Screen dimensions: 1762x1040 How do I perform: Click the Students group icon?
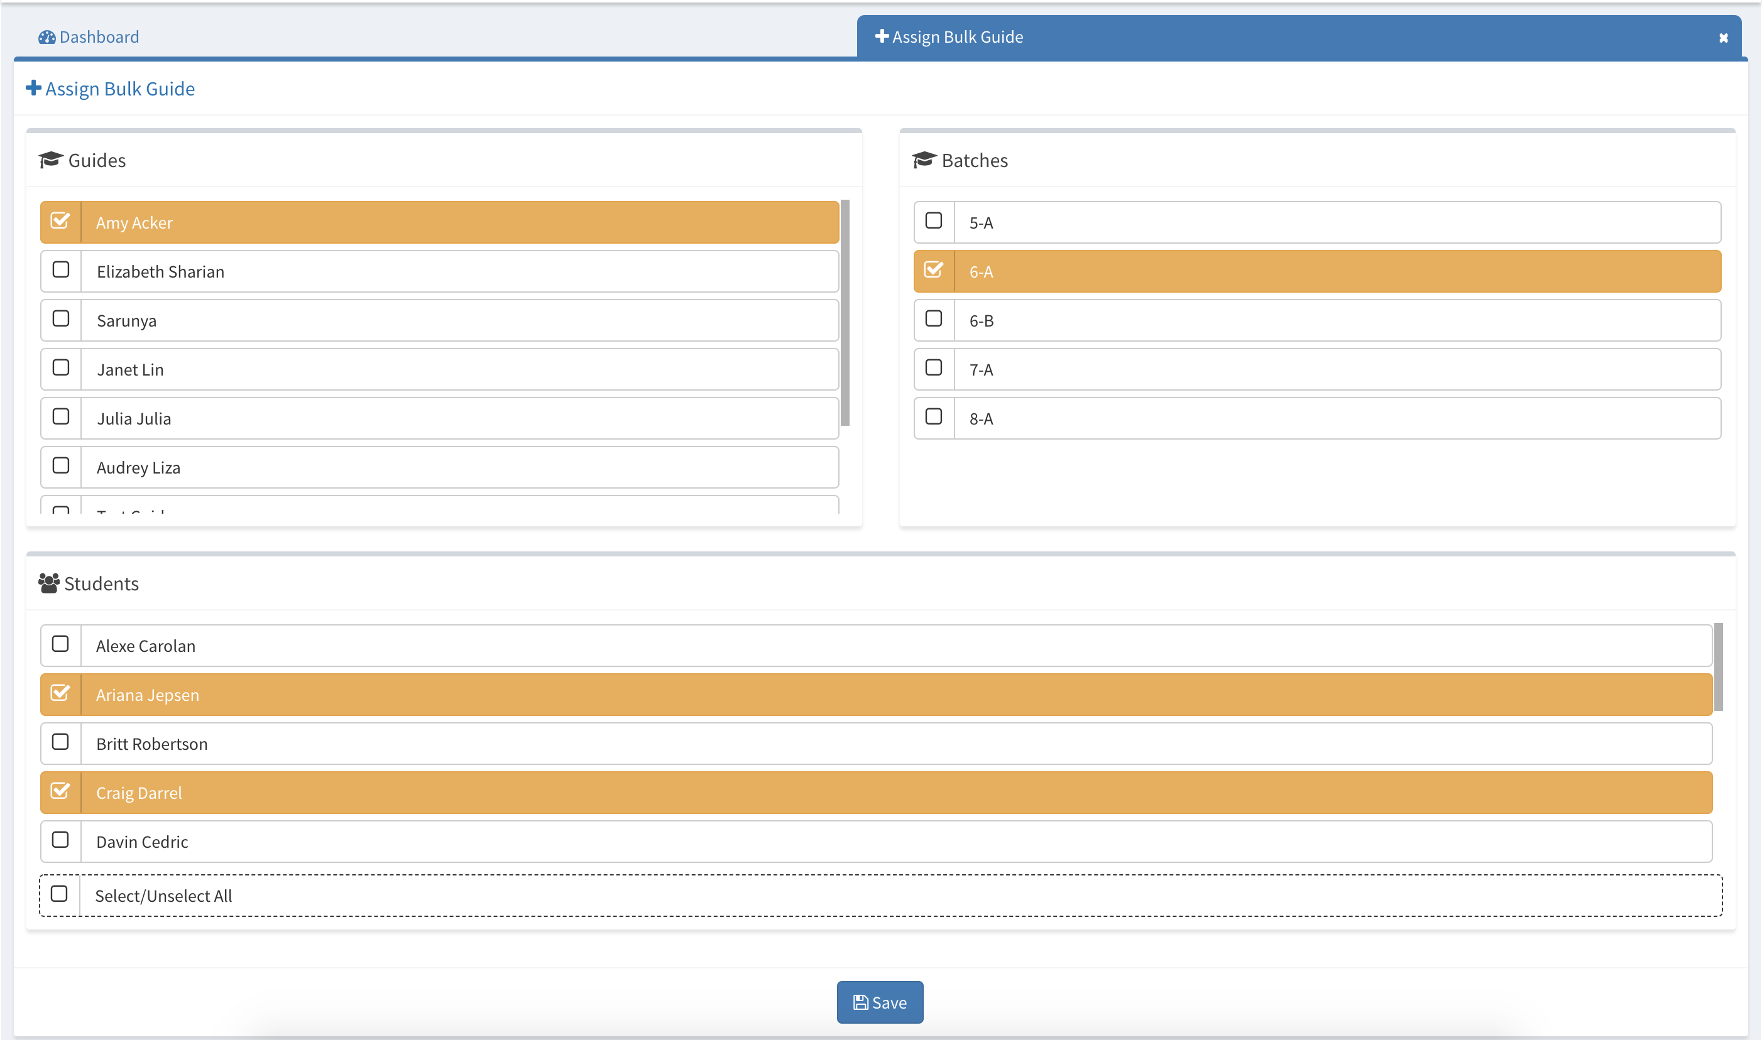coord(48,583)
